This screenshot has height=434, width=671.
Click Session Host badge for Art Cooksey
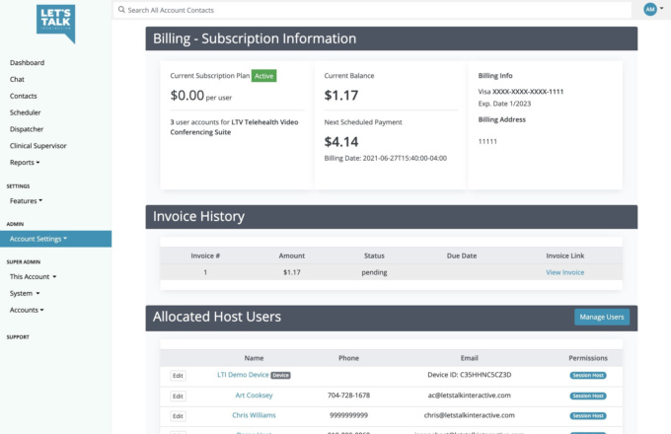[587, 396]
